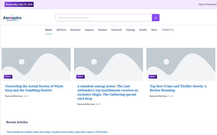Open the Aerospins platform logo
This screenshot has height=135, width=217.
12,18
